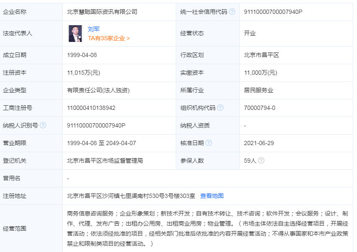Select district value 北京市昌平区
357x252 pixels.
[262, 55]
